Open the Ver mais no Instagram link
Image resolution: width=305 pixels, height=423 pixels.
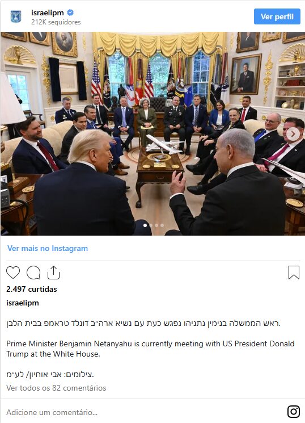(x=48, y=248)
